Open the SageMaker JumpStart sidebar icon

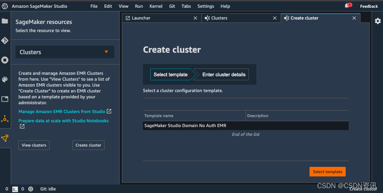point(5,119)
